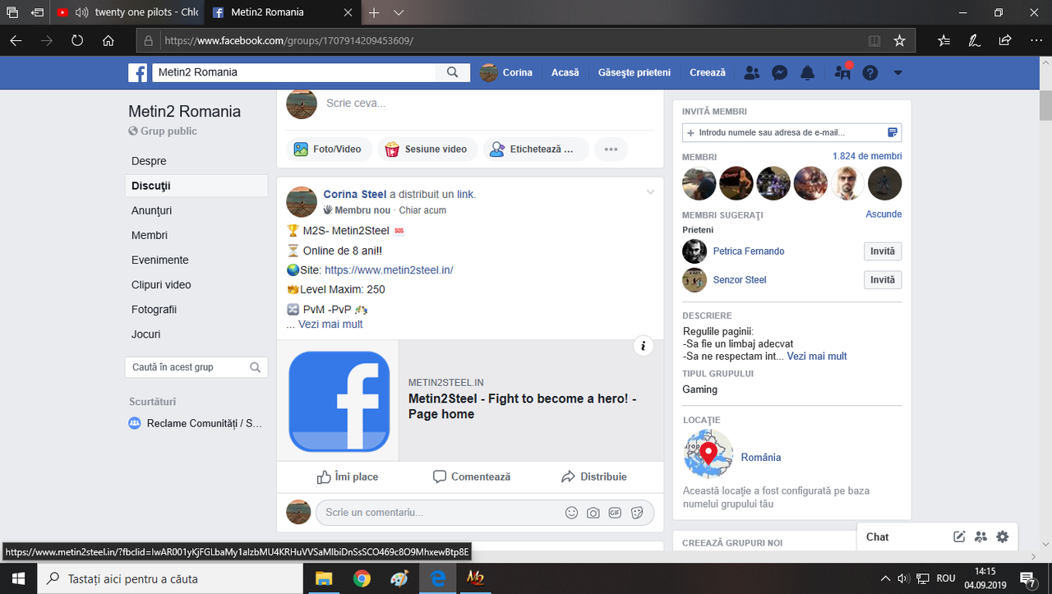Open chat settings gear icon
The height and width of the screenshot is (594, 1052).
click(1002, 536)
